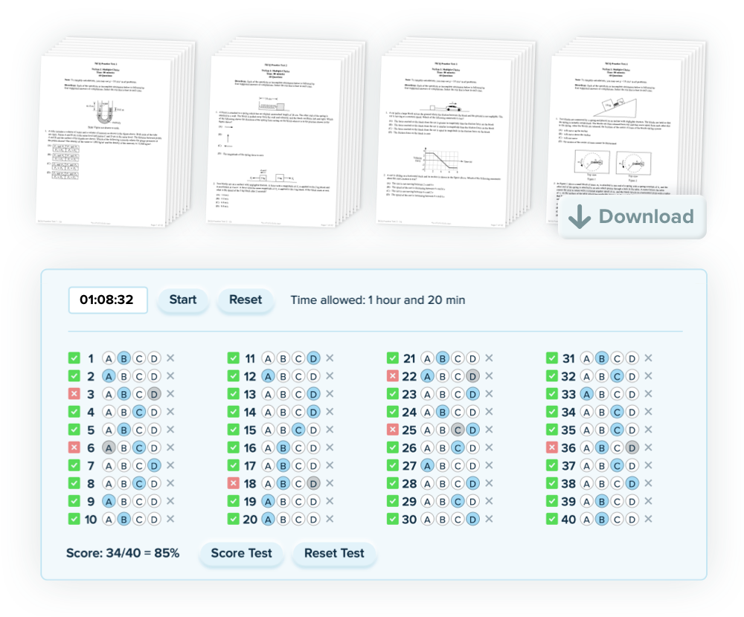The height and width of the screenshot is (617, 744).
Task: Clear the answer on question 11
Action: pos(330,358)
